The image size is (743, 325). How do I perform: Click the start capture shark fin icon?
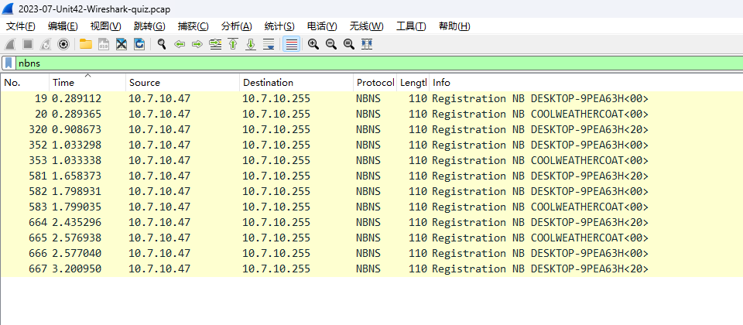click(10, 45)
